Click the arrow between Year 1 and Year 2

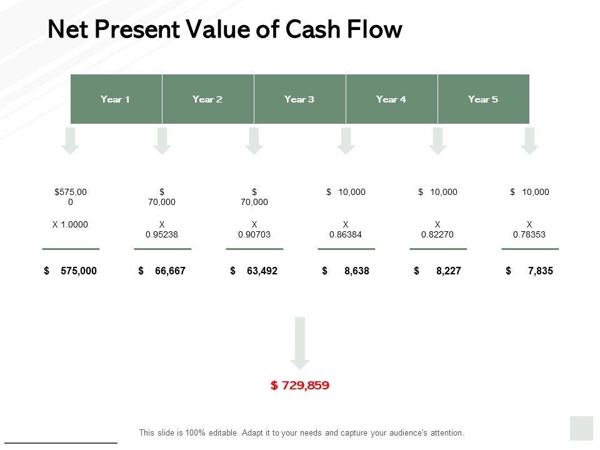[162, 141]
